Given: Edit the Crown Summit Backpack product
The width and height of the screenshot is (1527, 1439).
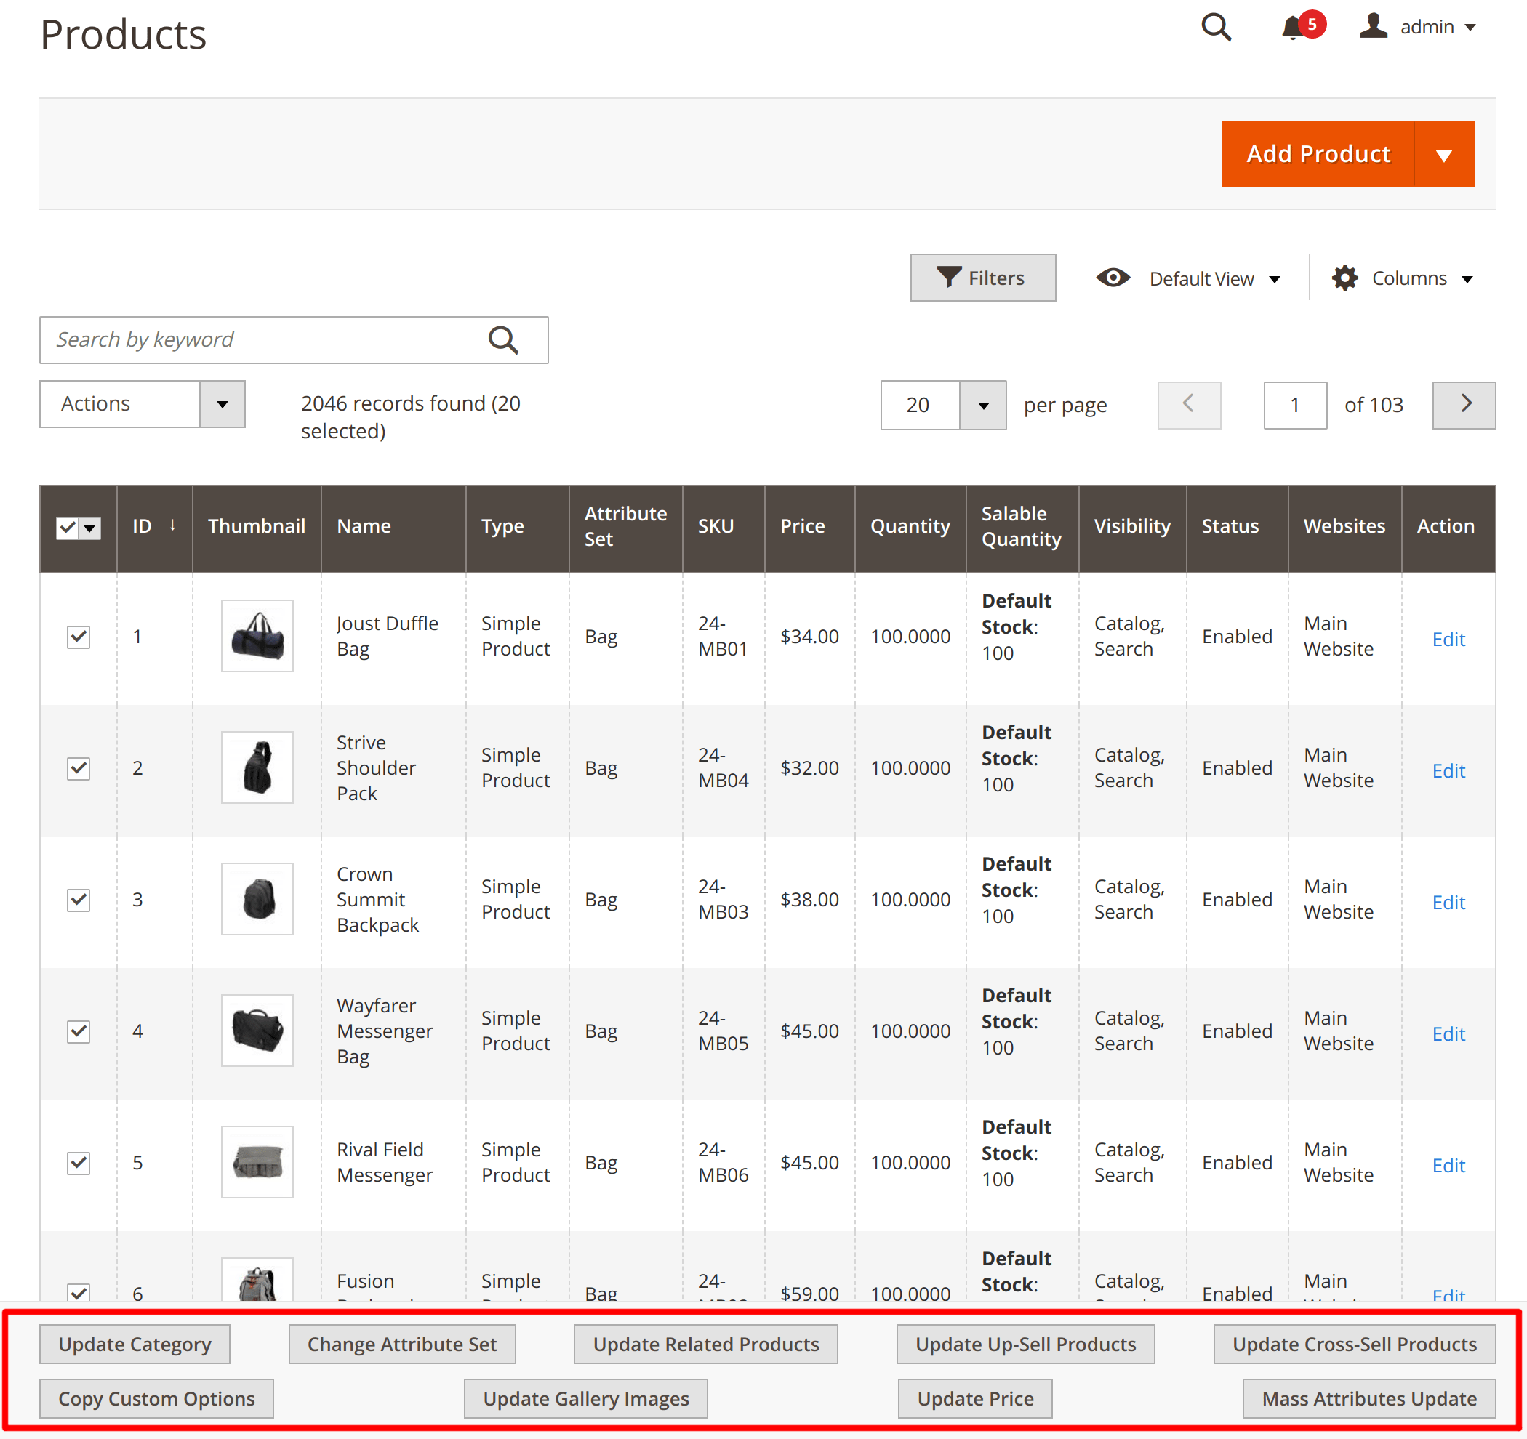Looking at the screenshot, I should pyautogui.click(x=1448, y=901).
